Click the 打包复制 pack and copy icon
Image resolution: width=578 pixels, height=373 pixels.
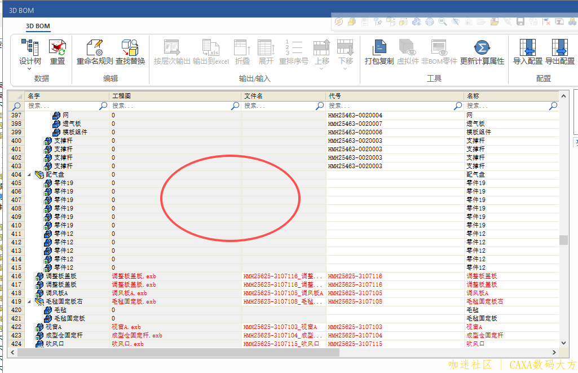pos(379,47)
